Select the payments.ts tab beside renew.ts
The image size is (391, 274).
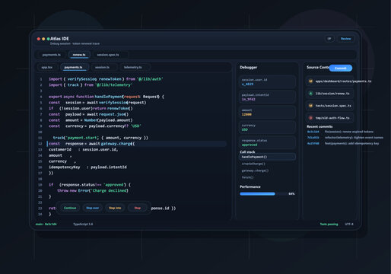point(52,55)
